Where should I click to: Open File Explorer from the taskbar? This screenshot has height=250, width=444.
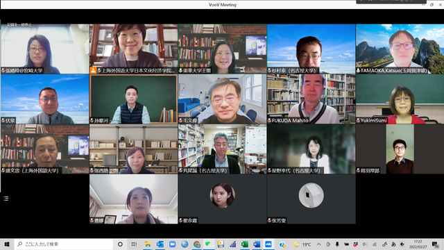148,244
